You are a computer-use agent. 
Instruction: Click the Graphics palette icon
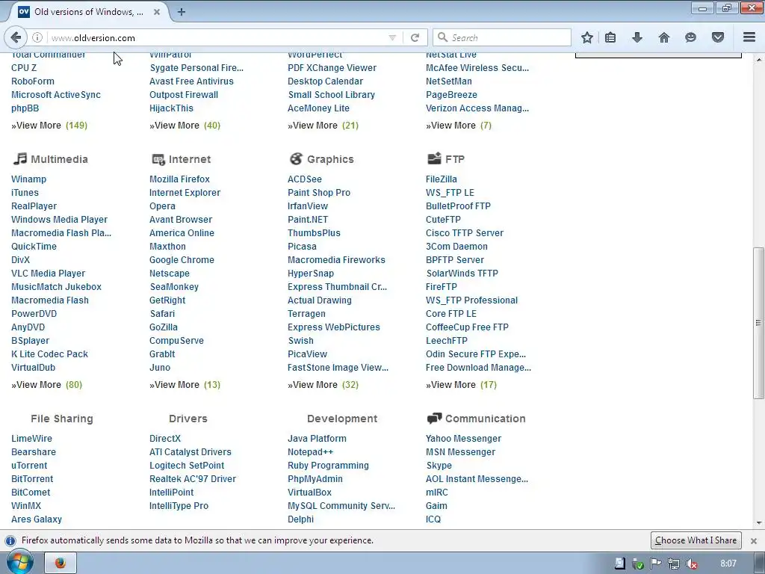(x=296, y=158)
